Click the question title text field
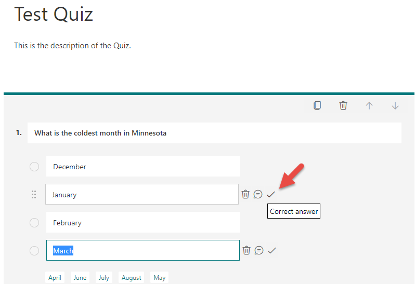This screenshot has height=284, width=415. tap(214, 133)
